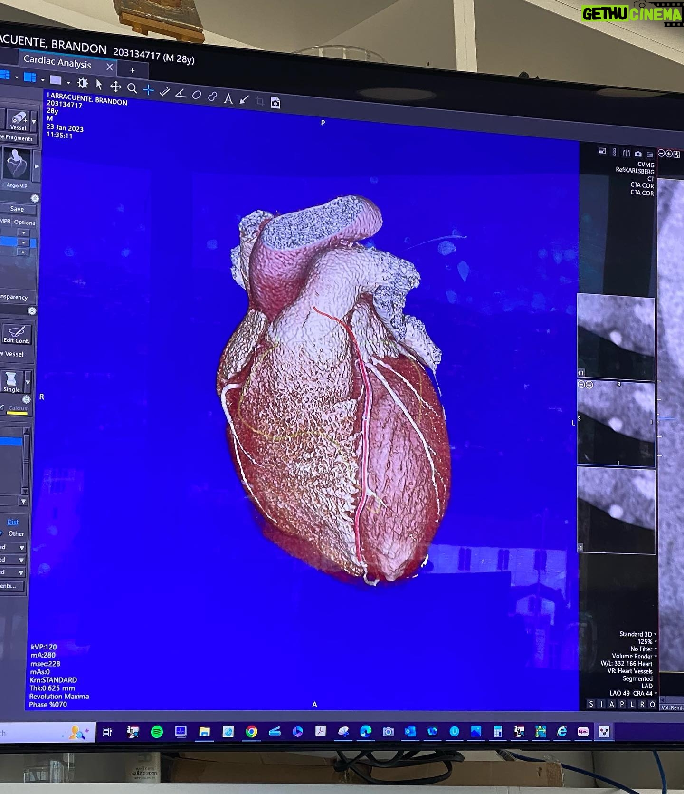Screen dimensions: 684x794
Task: Select the angle measurement tool
Action: [x=180, y=93]
